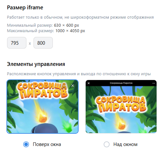Focus the iframe height field showing 800
The height and width of the screenshot is (154, 163).
[43, 43]
